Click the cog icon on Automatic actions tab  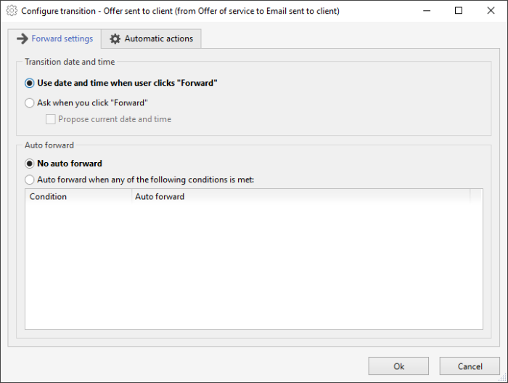115,39
